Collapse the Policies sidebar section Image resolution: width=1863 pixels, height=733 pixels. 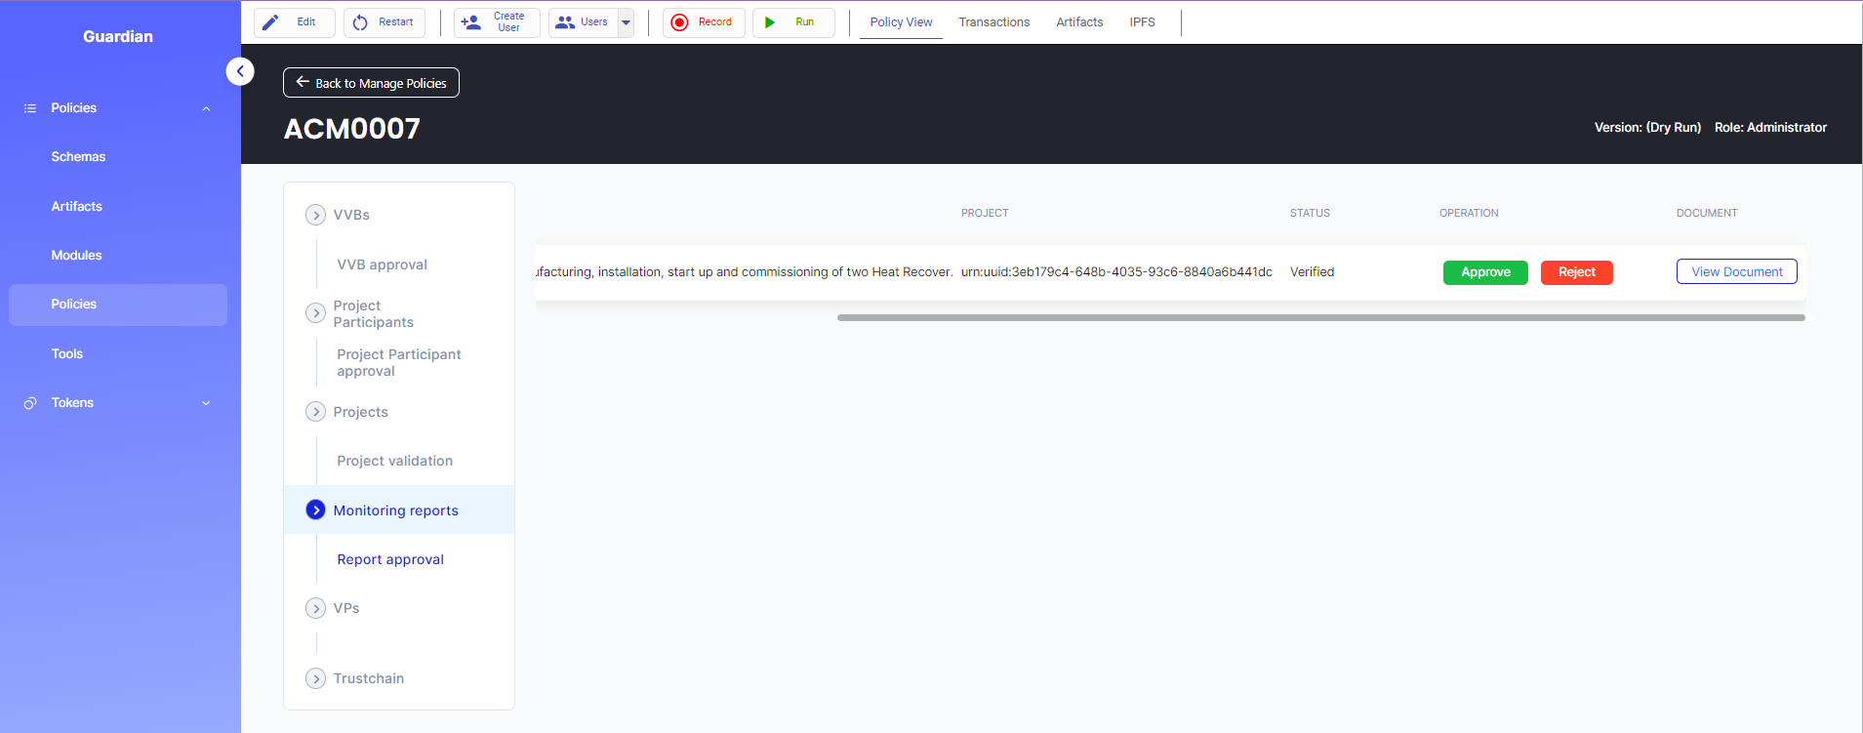pyautogui.click(x=206, y=108)
